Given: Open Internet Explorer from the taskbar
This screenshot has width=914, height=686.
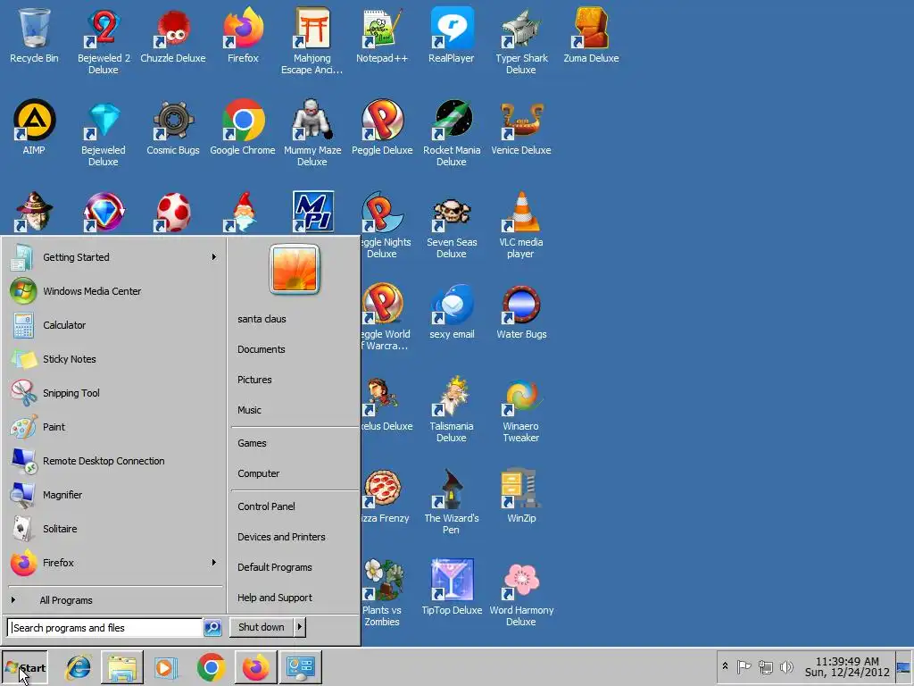Looking at the screenshot, I should point(79,667).
